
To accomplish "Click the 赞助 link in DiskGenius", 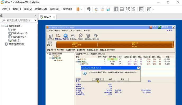I will (x=170, y=30).
